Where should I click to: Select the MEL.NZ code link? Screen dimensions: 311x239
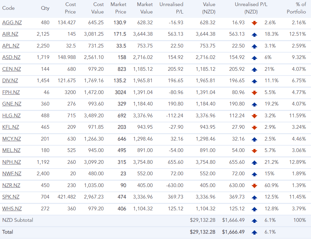coord(11,150)
